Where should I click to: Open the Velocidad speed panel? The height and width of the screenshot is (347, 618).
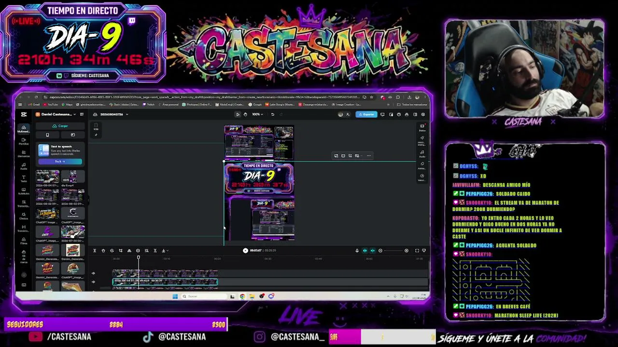click(x=422, y=177)
